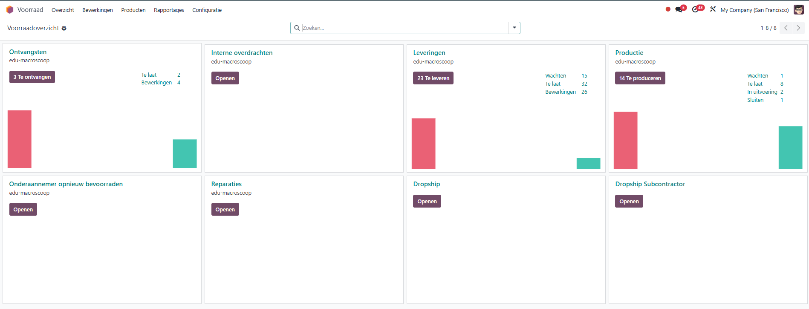Go to the previous page with the left arrow
809x309 pixels.
coord(786,28)
